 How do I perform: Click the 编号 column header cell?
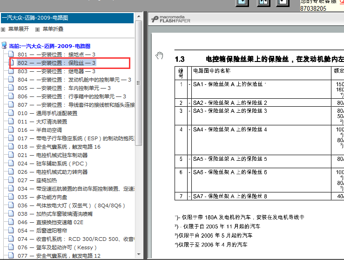(x=181, y=73)
